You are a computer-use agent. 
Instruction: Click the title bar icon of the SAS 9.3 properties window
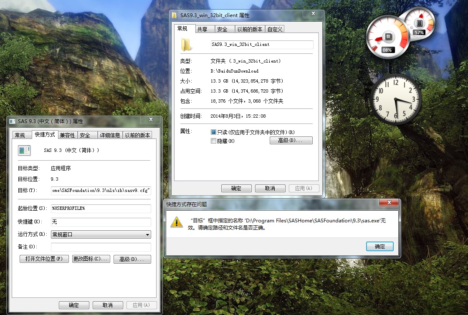pos(12,121)
